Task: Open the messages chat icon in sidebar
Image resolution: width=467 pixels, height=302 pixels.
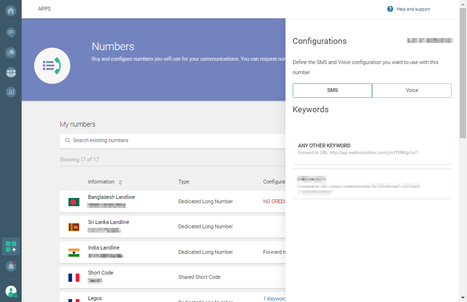Action: click(x=11, y=33)
